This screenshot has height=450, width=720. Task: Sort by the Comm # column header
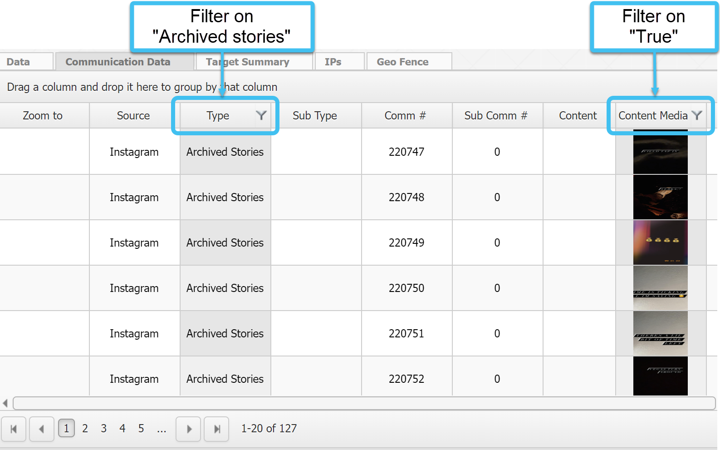pyautogui.click(x=405, y=116)
